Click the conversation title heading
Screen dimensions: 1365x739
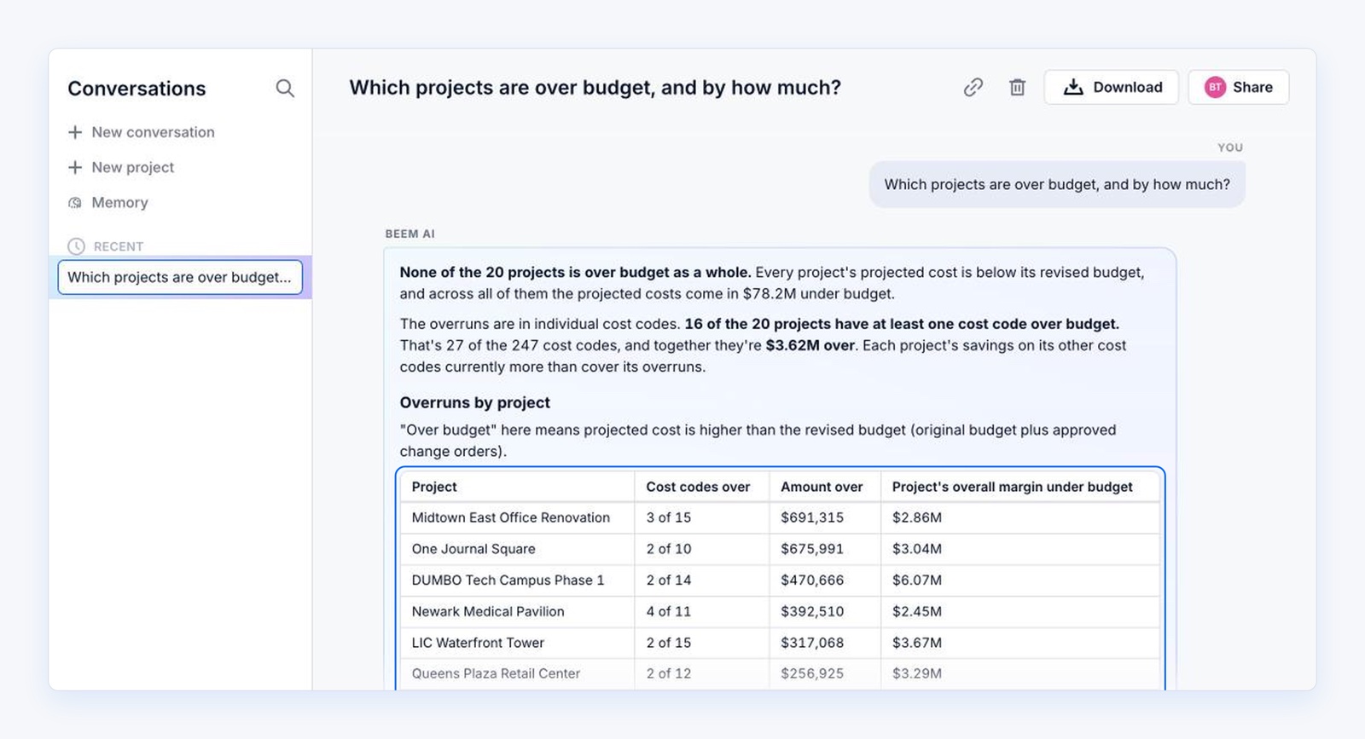point(595,88)
